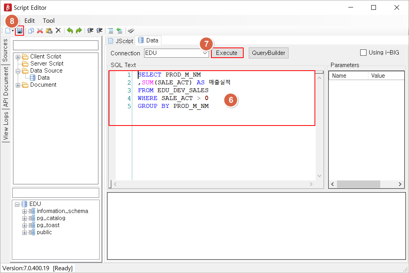Open the Edit menu
Screen dimensions: 409x273
tap(30, 21)
